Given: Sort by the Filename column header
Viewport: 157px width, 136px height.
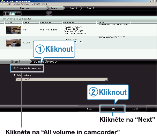Looking at the screenshot, I should (31, 22).
